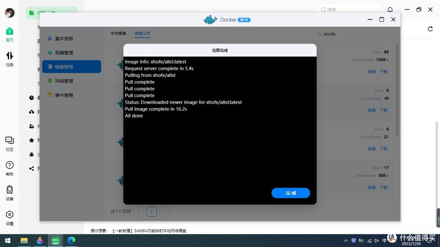Select page 1 in the pagination control
The width and height of the screenshot is (440, 247).
coord(151,211)
